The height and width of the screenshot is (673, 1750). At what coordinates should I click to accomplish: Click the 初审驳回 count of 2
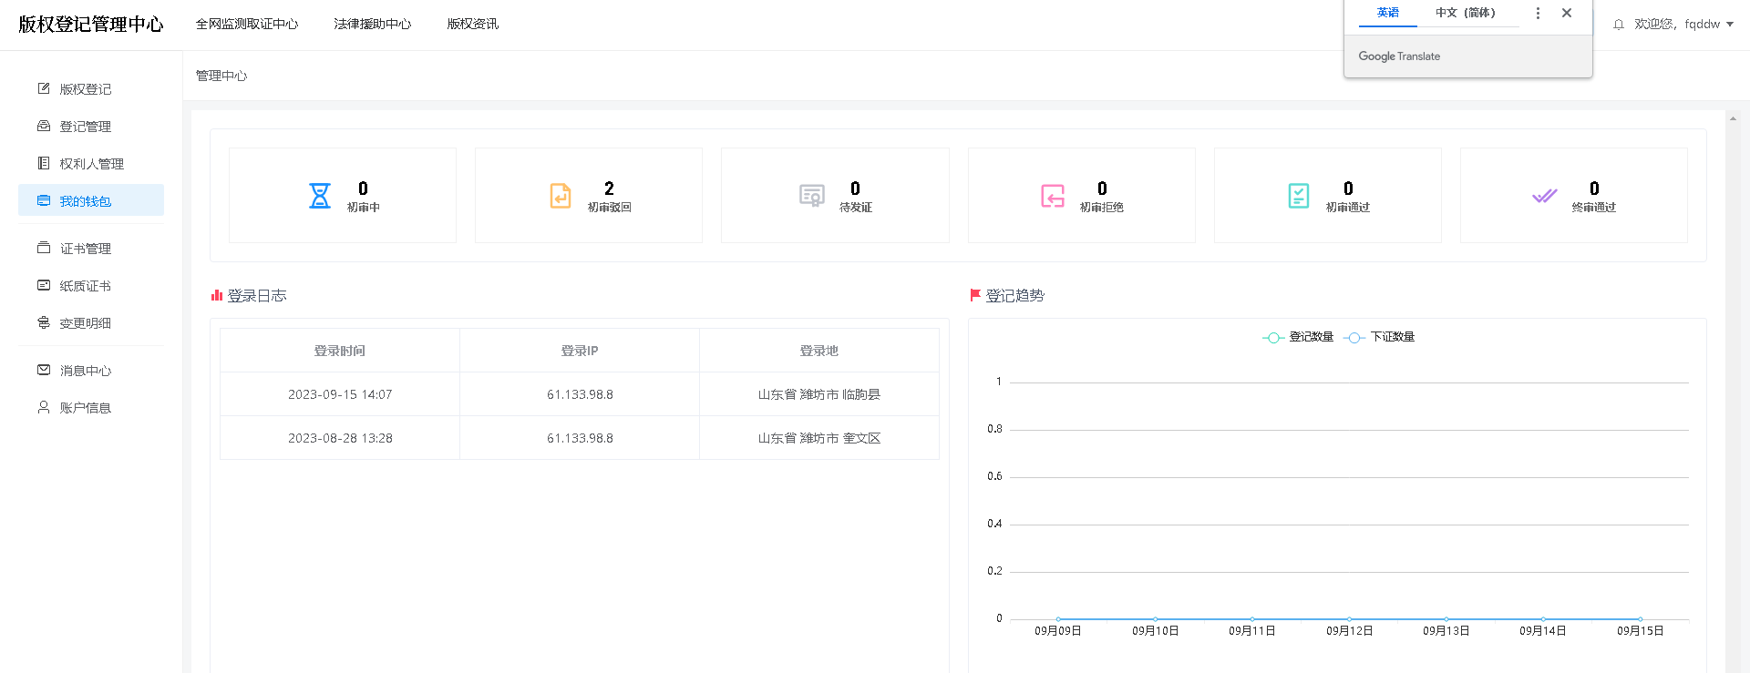click(x=609, y=189)
